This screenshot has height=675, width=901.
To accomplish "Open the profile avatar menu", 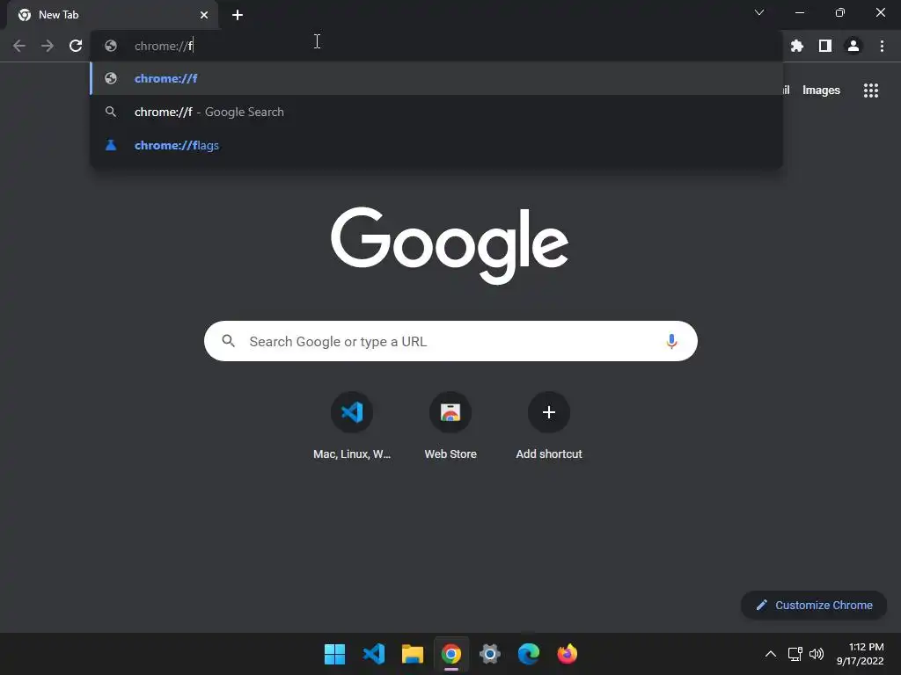I will click(853, 46).
